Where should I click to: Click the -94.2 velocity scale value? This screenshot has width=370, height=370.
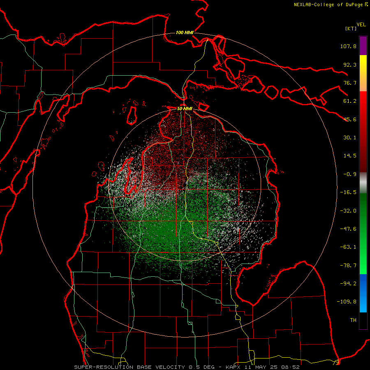coord(348,283)
